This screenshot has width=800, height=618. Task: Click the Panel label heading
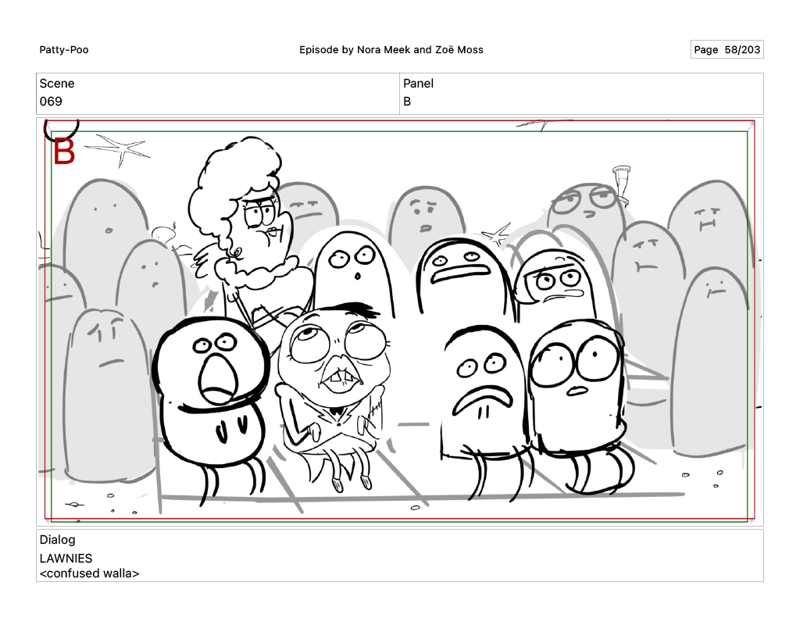click(x=418, y=84)
